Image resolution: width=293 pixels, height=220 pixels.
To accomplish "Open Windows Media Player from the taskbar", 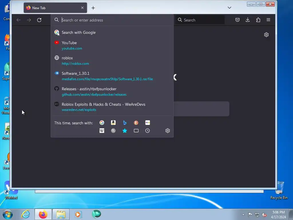I will [78, 214].
